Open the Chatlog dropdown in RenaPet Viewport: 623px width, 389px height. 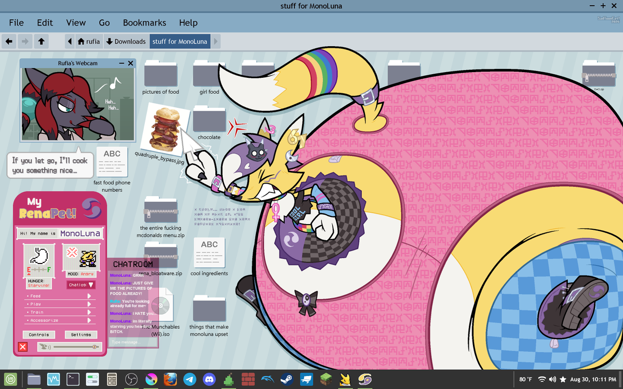pyautogui.click(x=82, y=285)
